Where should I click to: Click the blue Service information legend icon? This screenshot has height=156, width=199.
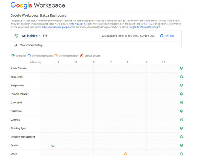click(x=29, y=56)
